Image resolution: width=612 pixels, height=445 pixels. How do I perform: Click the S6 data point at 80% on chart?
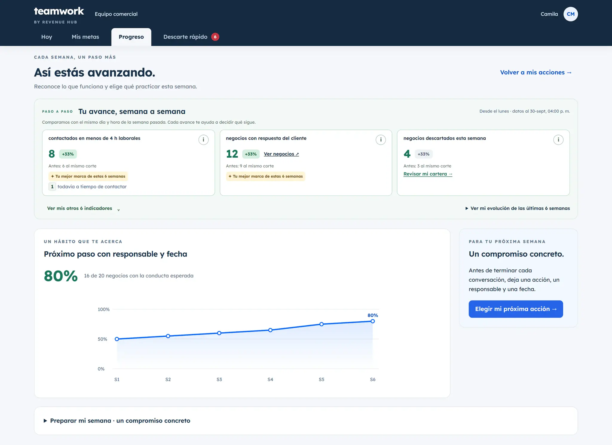coord(373,321)
